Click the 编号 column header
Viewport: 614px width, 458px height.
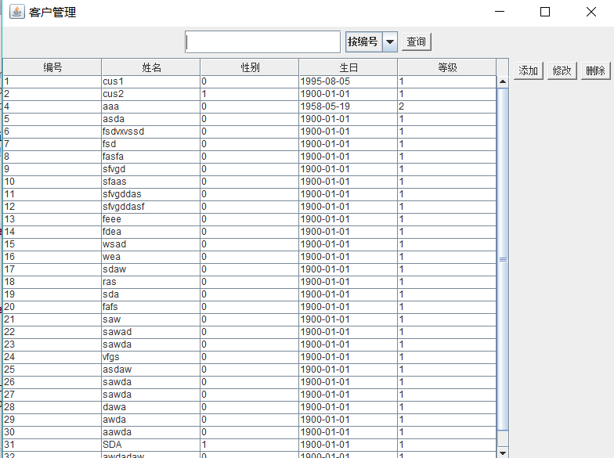pyautogui.click(x=52, y=67)
